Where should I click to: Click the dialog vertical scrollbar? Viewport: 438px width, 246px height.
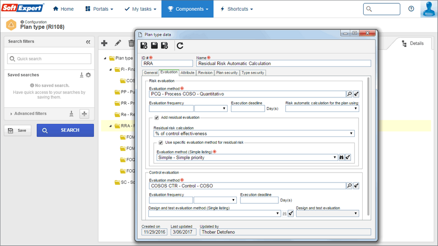pos(369,147)
